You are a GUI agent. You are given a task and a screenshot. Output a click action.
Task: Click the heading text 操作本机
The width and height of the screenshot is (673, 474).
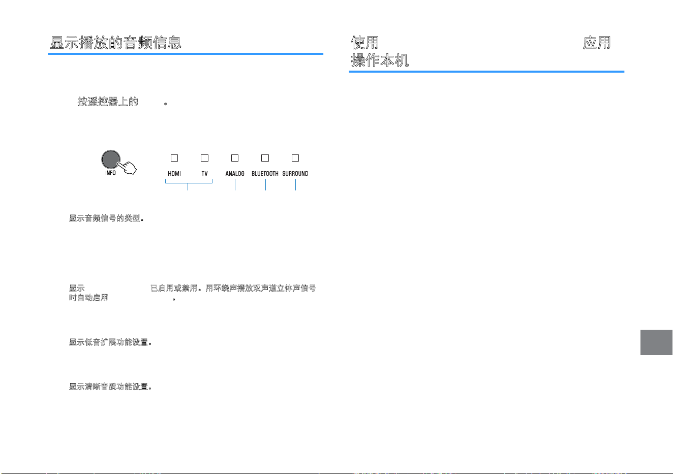click(x=380, y=61)
